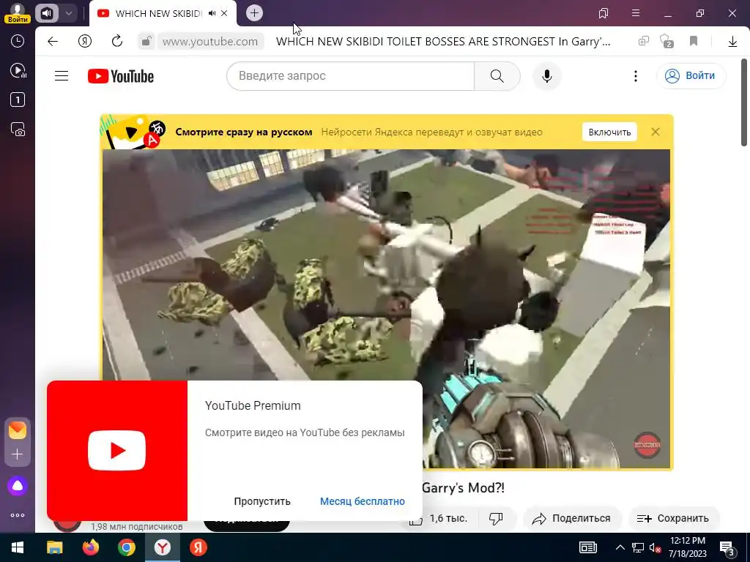Click Сохранить to save video

(x=673, y=519)
